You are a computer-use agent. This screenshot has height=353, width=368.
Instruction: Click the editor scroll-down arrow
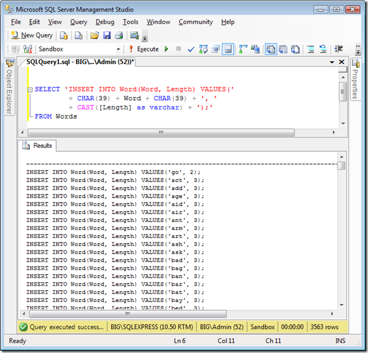343,124
